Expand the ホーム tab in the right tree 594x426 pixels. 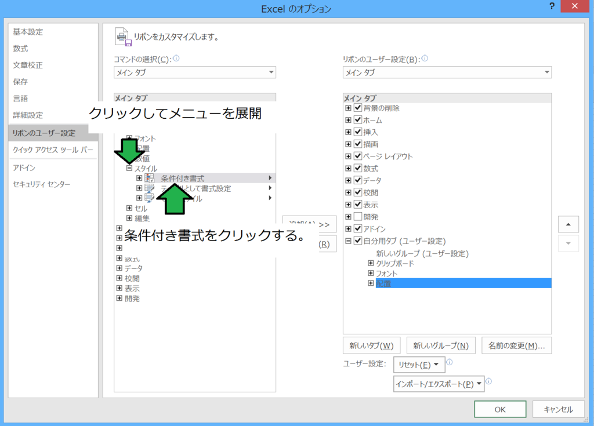pos(348,120)
